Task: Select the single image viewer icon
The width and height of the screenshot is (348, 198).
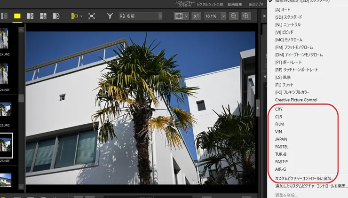Action: coord(17,16)
